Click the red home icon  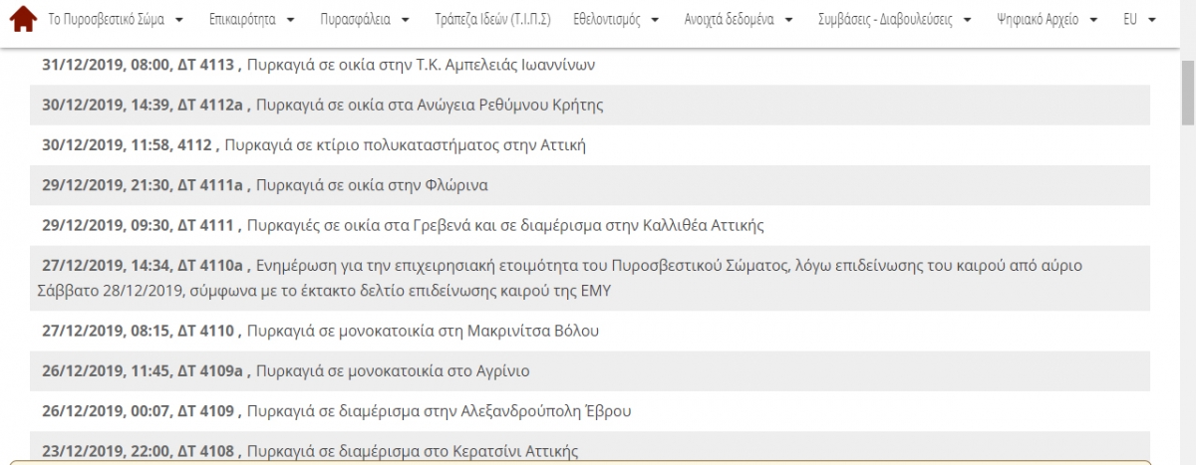(x=22, y=20)
